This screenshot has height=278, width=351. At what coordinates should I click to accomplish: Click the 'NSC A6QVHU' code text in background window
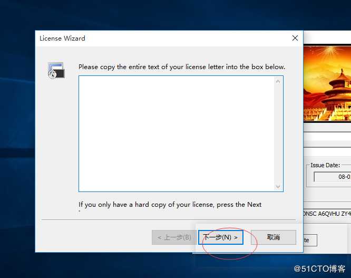click(x=327, y=214)
